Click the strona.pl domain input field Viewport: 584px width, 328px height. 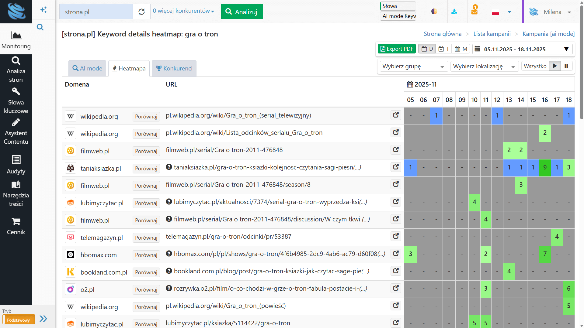point(96,12)
